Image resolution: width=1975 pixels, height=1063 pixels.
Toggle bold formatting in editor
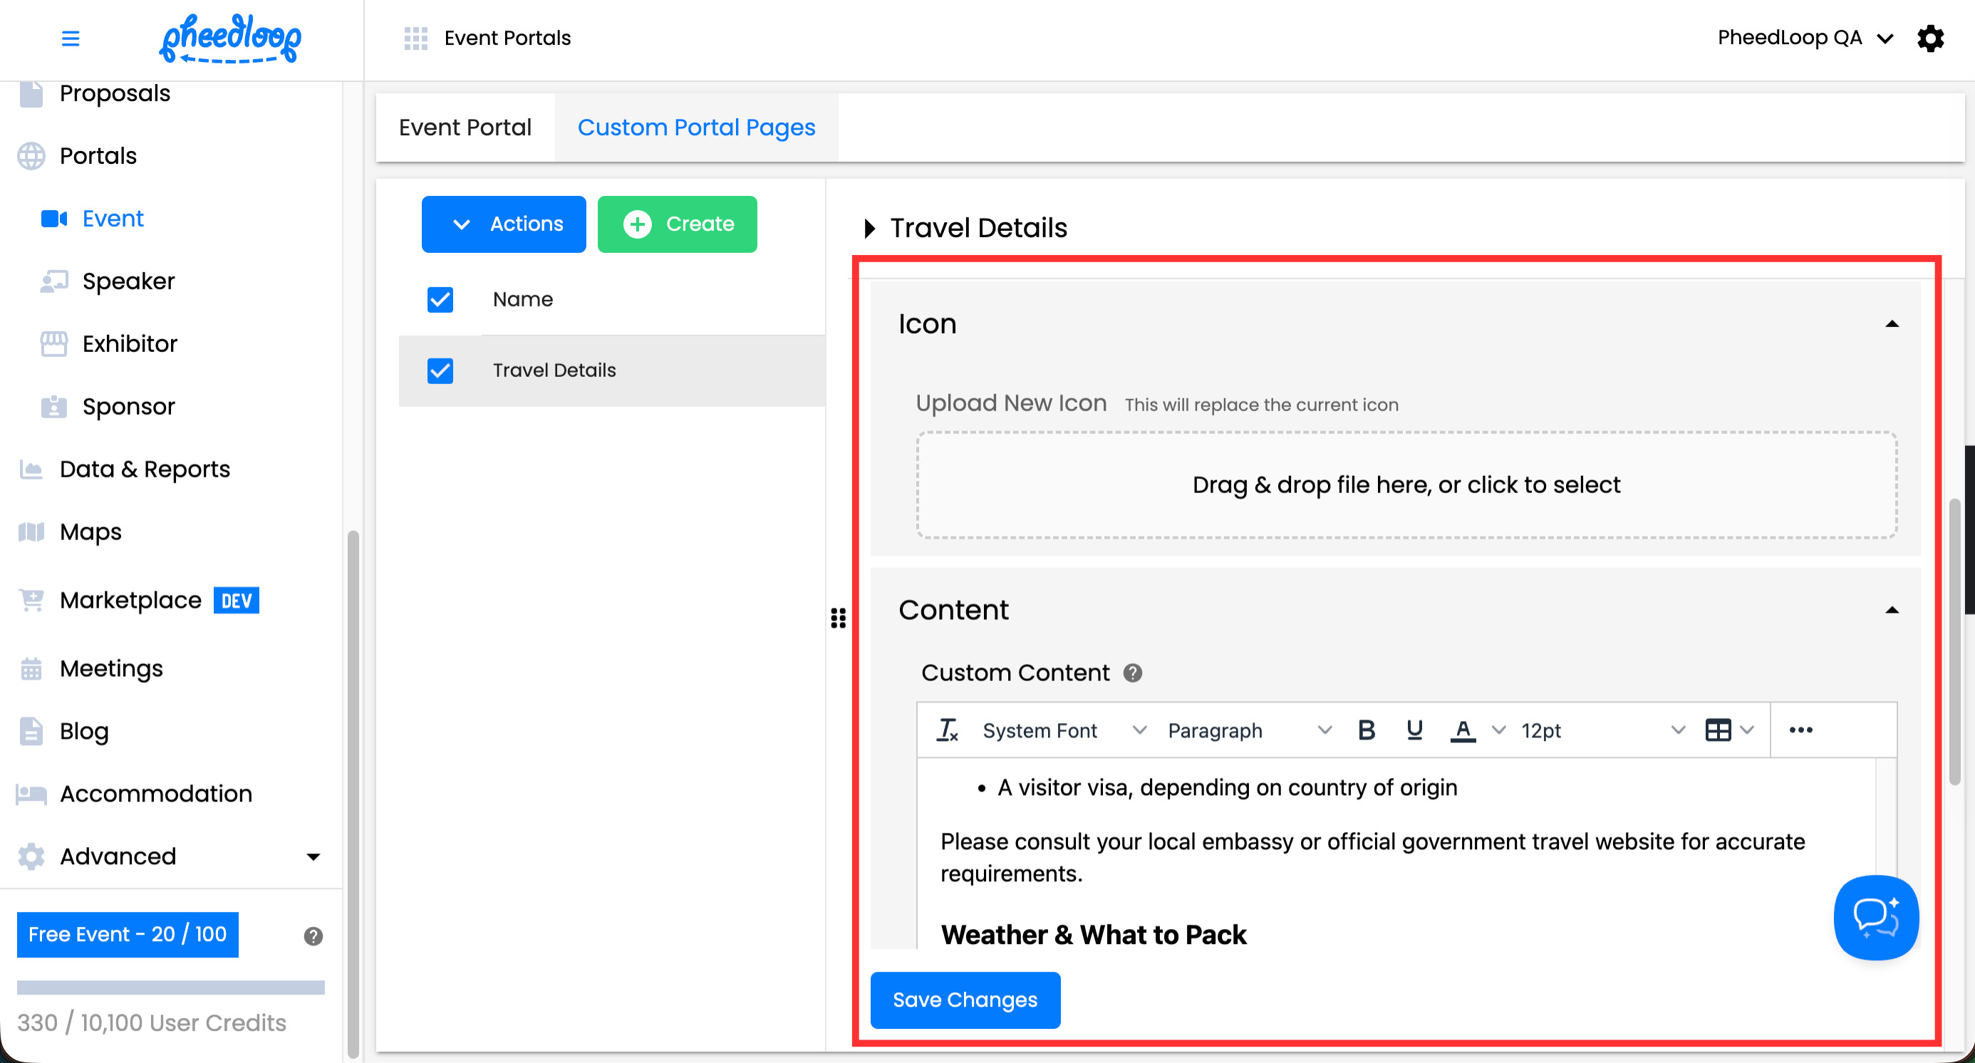[1366, 730]
